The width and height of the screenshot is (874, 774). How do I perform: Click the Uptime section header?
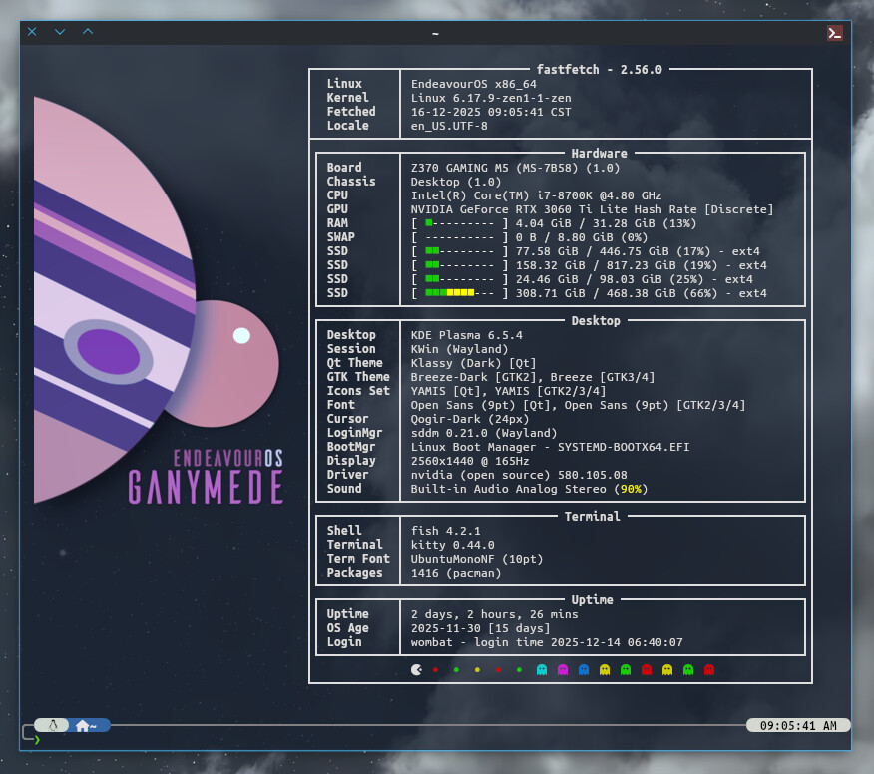(x=593, y=600)
